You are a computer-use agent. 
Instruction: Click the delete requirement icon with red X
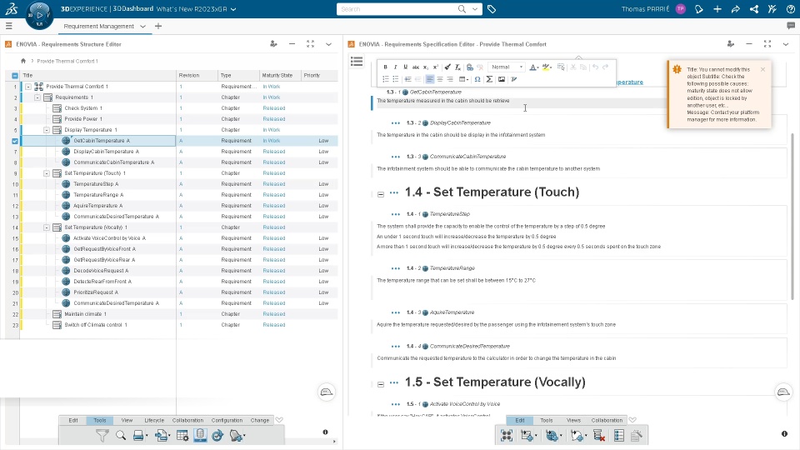click(x=599, y=436)
